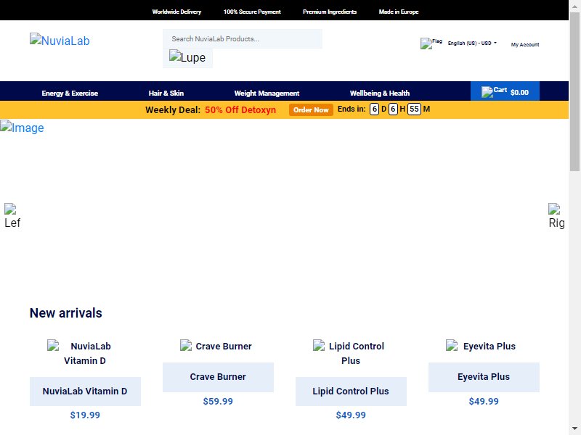This screenshot has width=581, height=435.
Task: Click the $19.99 price of NuviaLab Vitamin D
Action: coord(85,415)
